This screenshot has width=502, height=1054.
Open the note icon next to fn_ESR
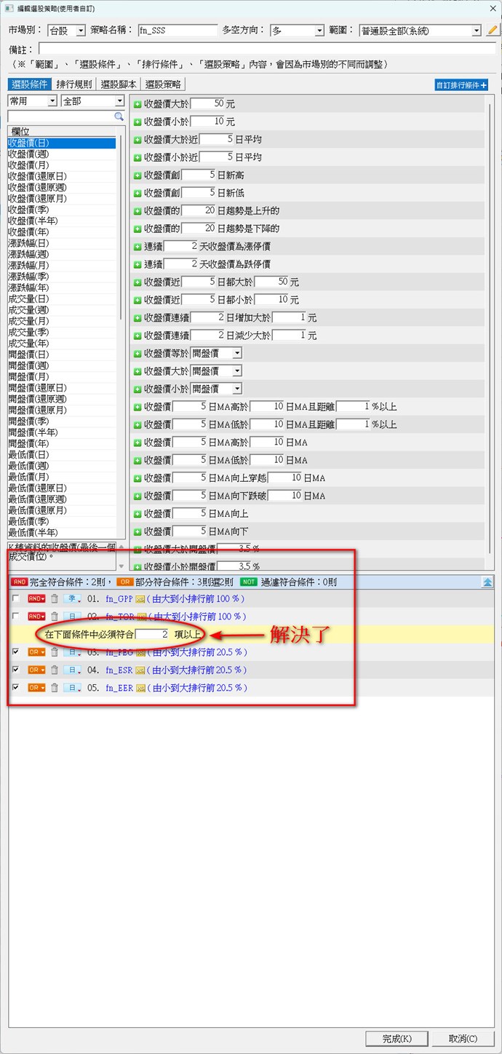pyautogui.click(x=141, y=670)
